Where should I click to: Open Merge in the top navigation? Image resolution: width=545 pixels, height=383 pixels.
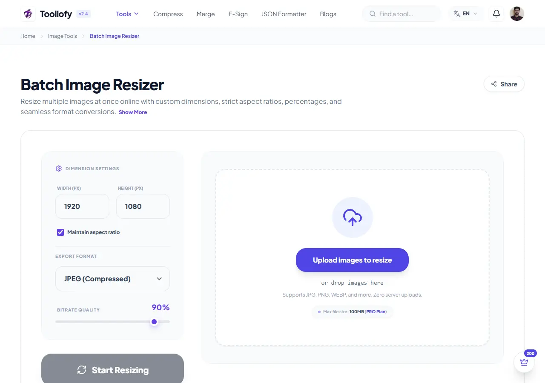point(206,14)
